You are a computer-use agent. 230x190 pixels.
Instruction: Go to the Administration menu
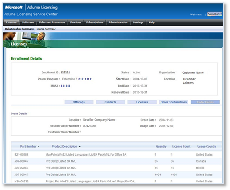[x=118, y=23]
